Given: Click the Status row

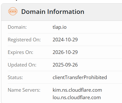Looking at the screenshot, I should pyautogui.click(x=65, y=77).
